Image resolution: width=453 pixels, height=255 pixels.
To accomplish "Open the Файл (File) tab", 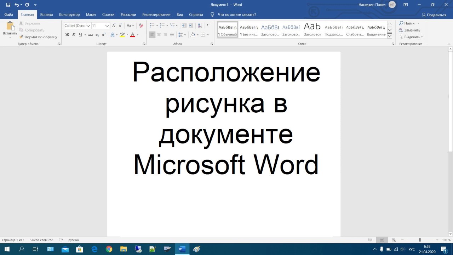I will pos(9,15).
